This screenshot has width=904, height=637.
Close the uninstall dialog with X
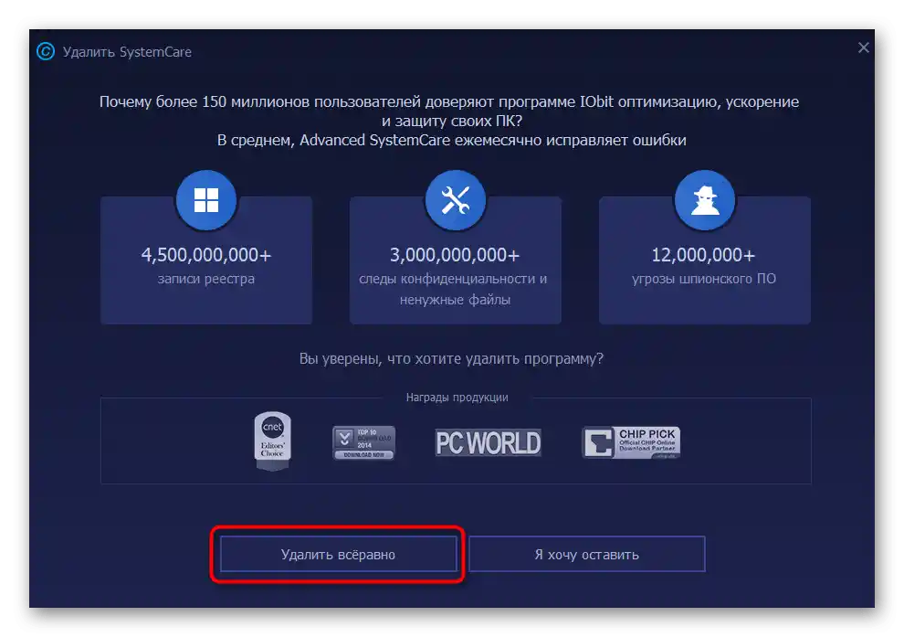click(x=863, y=48)
